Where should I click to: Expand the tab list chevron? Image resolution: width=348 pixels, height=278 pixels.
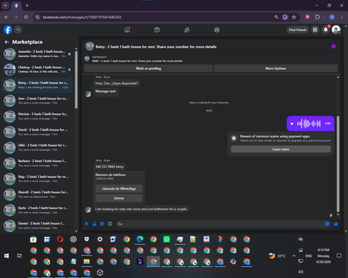pyautogui.click(x=6, y=6)
